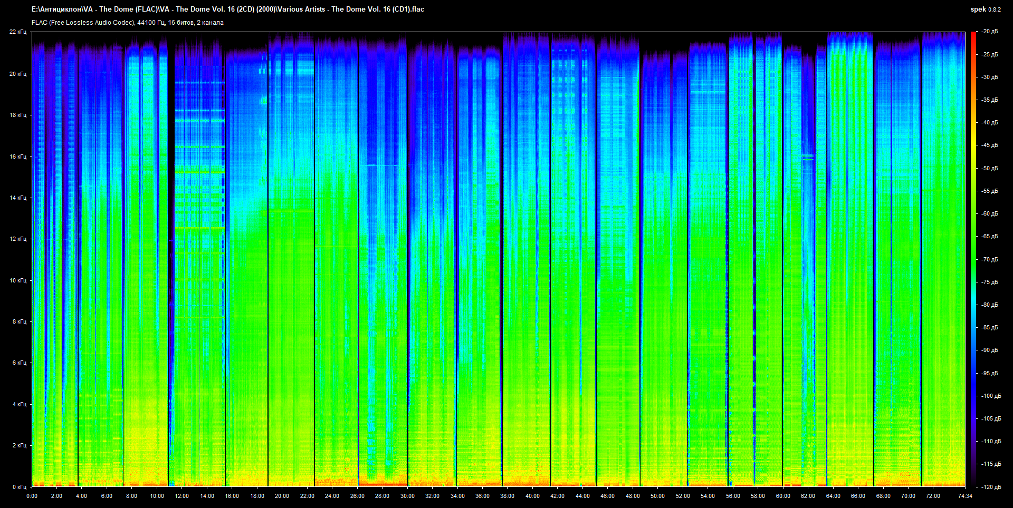Click the 60:00 time axis marker

point(783,496)
